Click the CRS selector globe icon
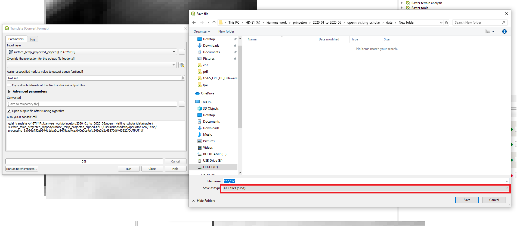The height and width of the screenshot is (226, 517). [182, 65]
